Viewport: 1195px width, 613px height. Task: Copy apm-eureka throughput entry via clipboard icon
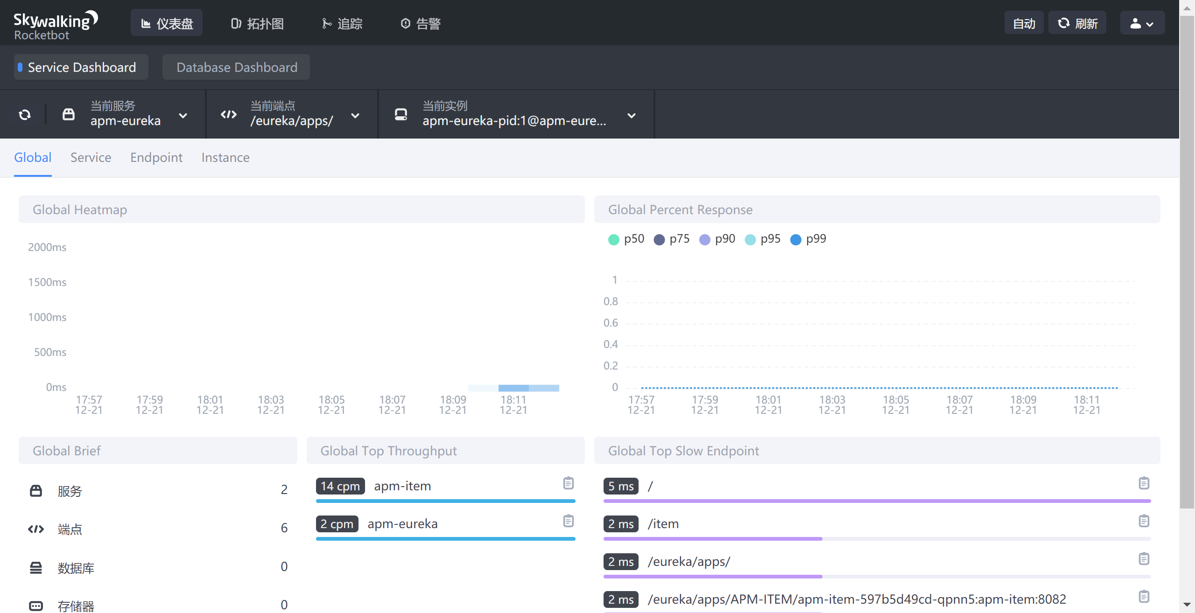click(568, 521)
